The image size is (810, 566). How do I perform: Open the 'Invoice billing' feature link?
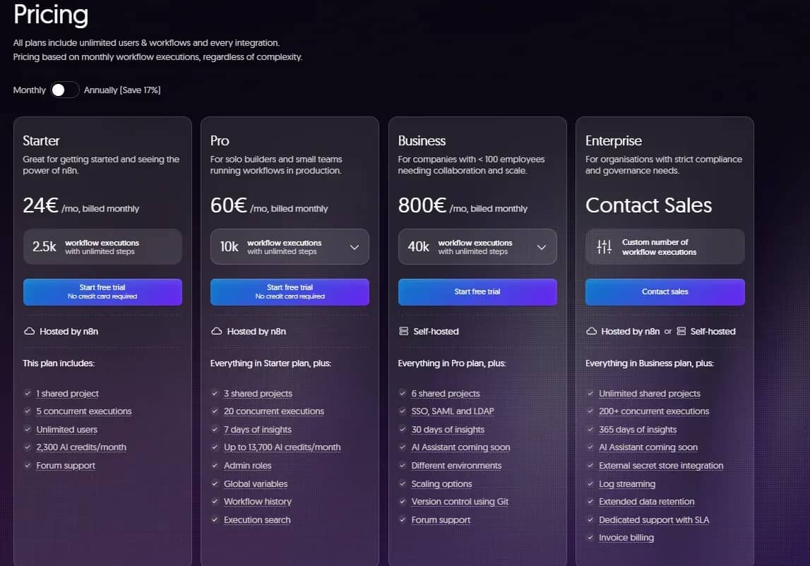pos(626,538)
